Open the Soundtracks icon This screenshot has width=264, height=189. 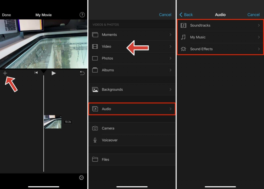pyautogui.click(x=183, y=25)
